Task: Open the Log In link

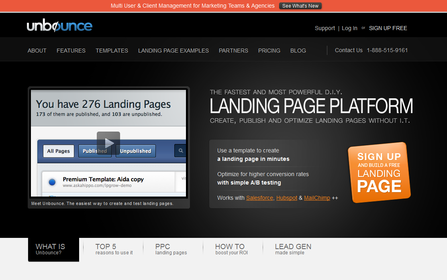Action: point(349,28)
